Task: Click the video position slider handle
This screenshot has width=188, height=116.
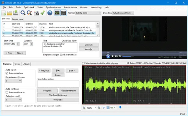Action: click(120, 107)
